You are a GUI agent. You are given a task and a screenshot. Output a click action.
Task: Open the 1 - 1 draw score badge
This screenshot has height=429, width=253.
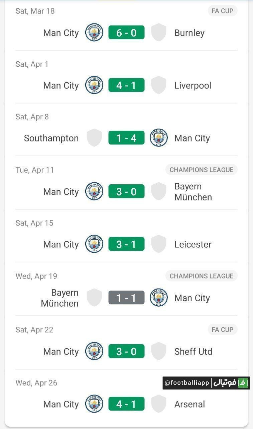pos(126,298)
